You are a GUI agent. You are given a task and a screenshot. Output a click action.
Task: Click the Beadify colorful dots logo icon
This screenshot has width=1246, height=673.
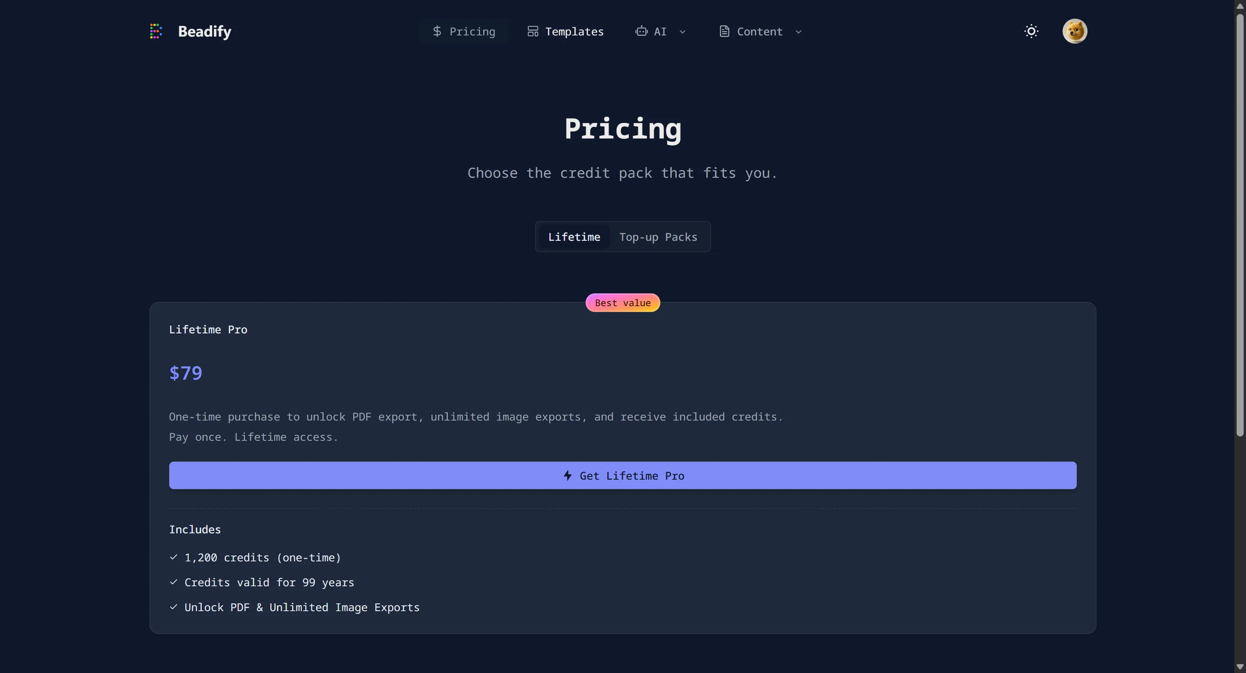click(156, 32)
